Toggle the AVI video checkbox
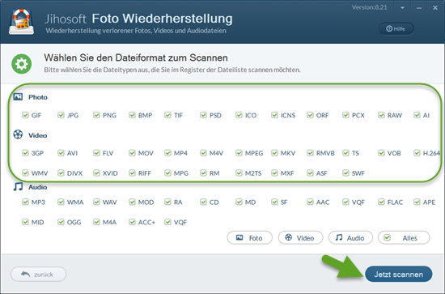Viewport: 445px width, 294px height. [x=61, y=153]
